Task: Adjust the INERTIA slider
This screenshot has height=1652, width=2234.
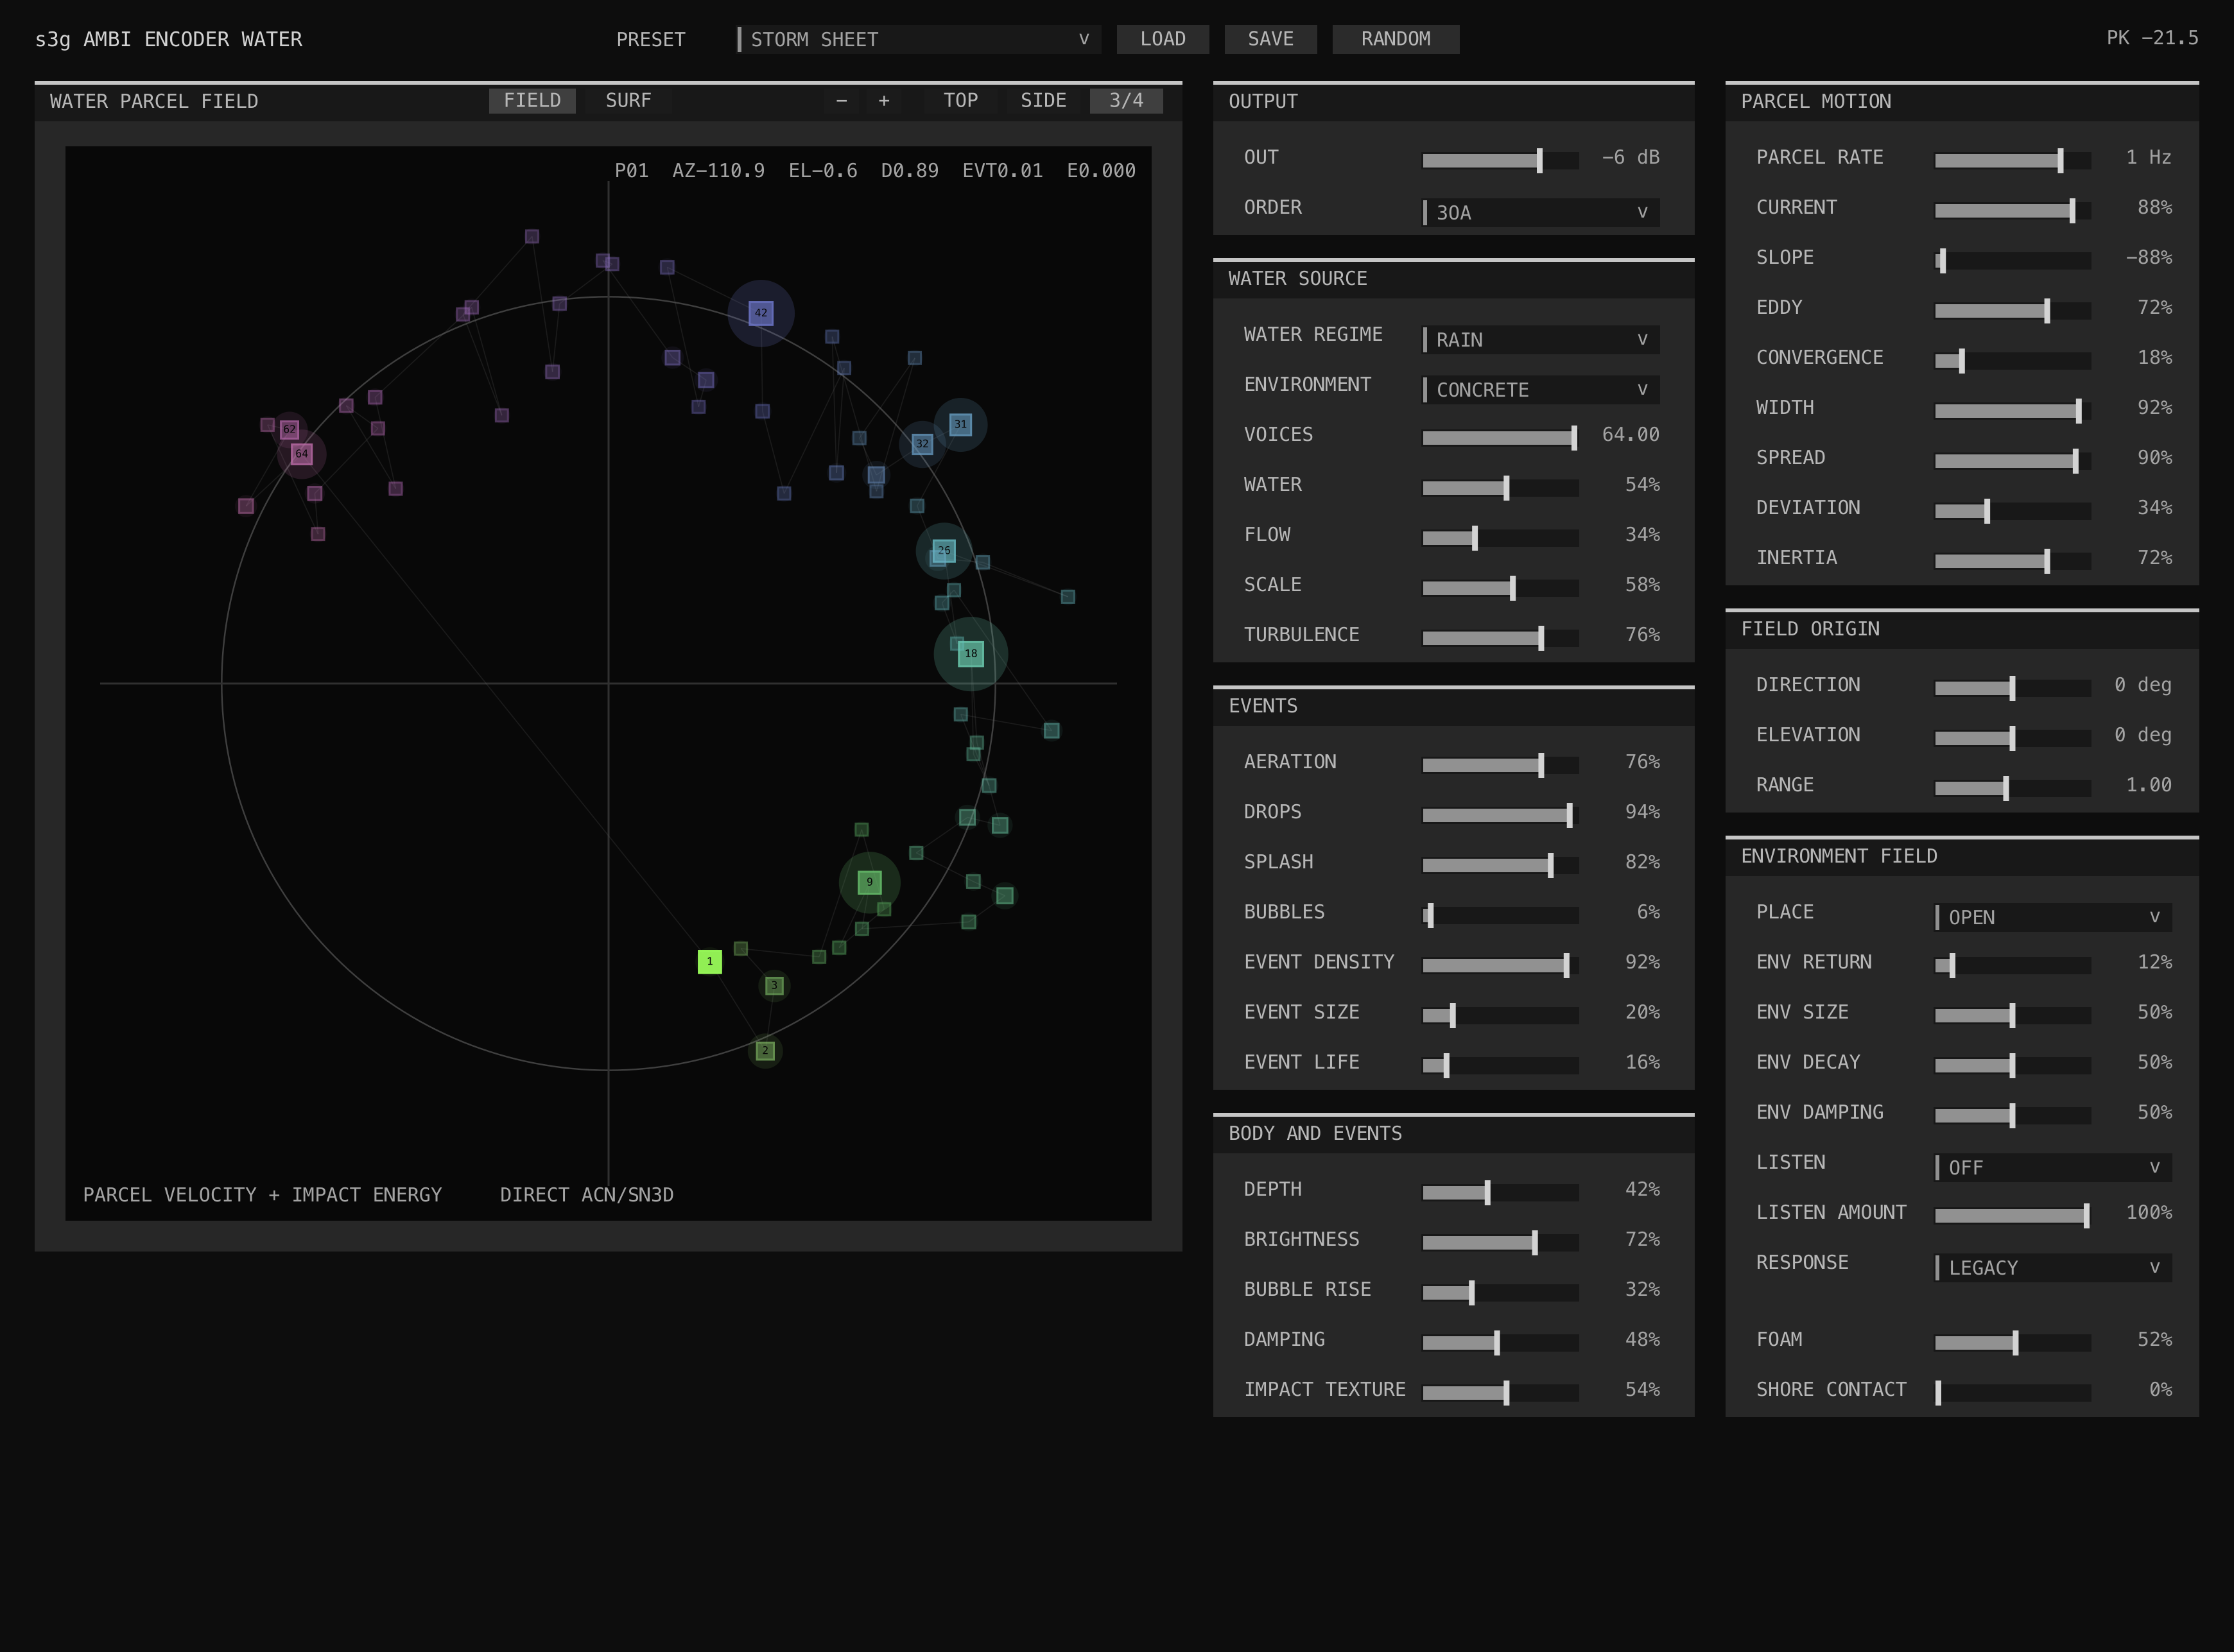Action: 2013,560
